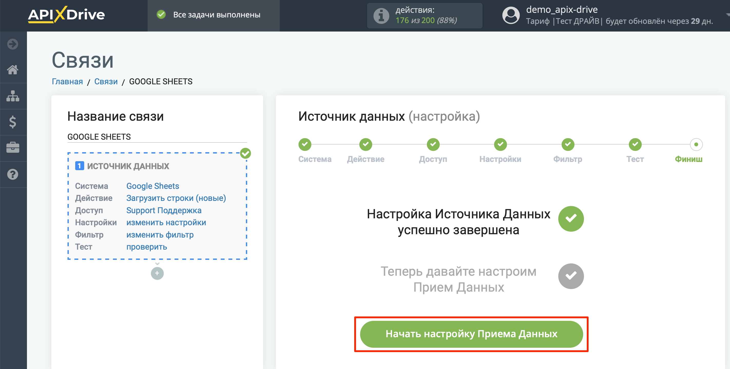Viewport: 730px width, 369px height.
Task: Edit the GOOGLE SHEETS connection name field
Action: point(157,137)
